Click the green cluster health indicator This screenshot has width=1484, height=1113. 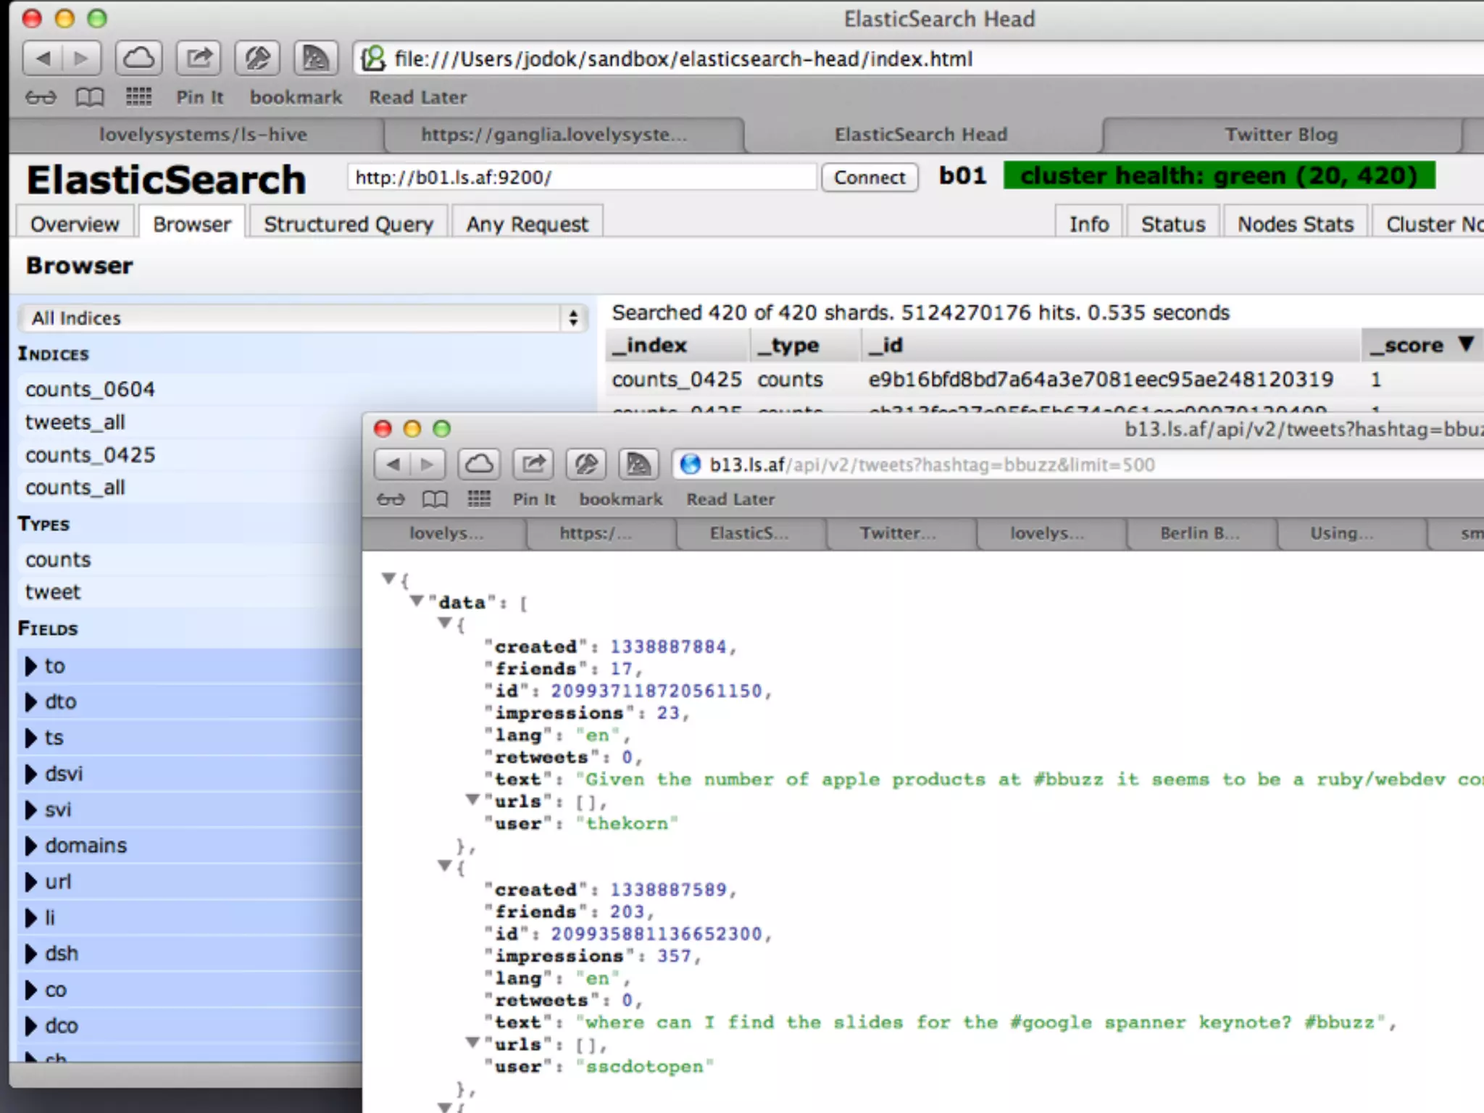[1219, 176]
